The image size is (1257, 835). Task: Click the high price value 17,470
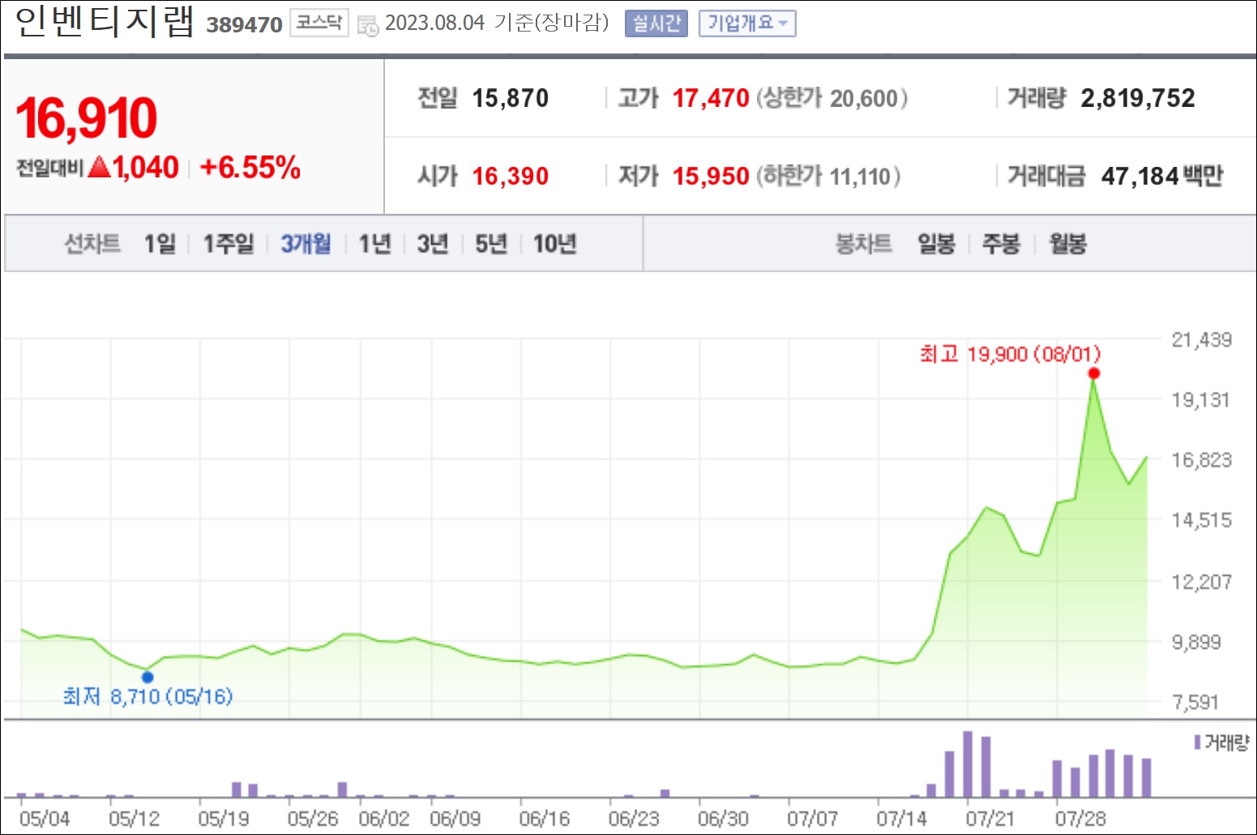[x=711, y=99]
